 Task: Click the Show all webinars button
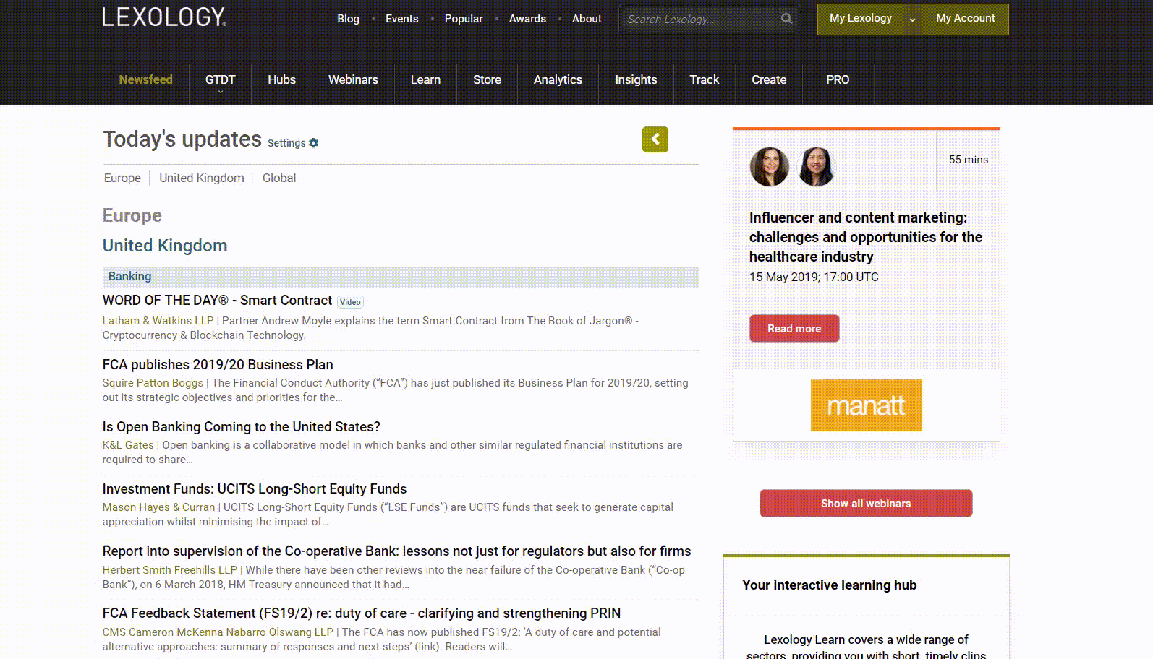(866, 504)
